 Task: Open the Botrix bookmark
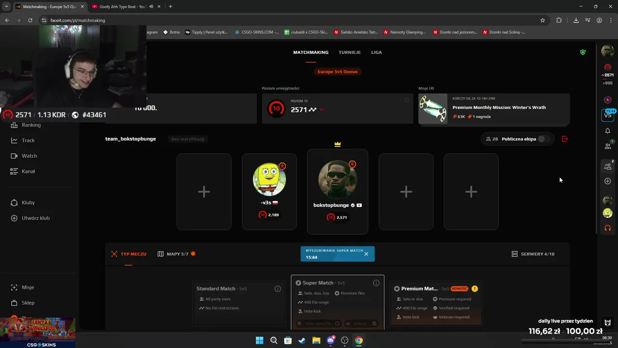[x=171, y=32]
